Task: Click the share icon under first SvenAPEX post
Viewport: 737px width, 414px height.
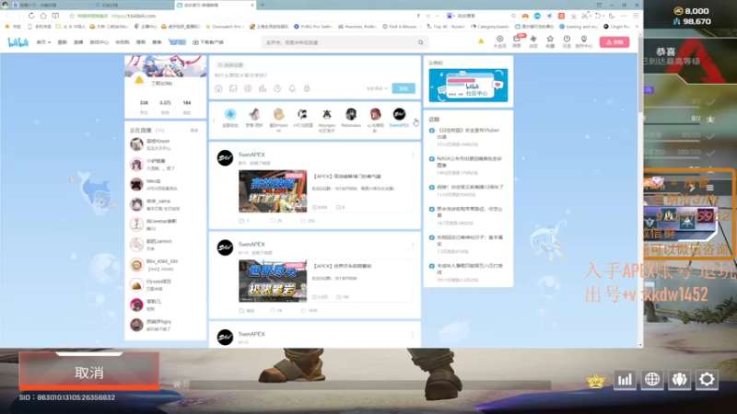Action: (x=243, y=221)
